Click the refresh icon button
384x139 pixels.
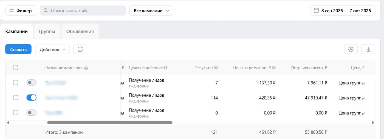80,49
